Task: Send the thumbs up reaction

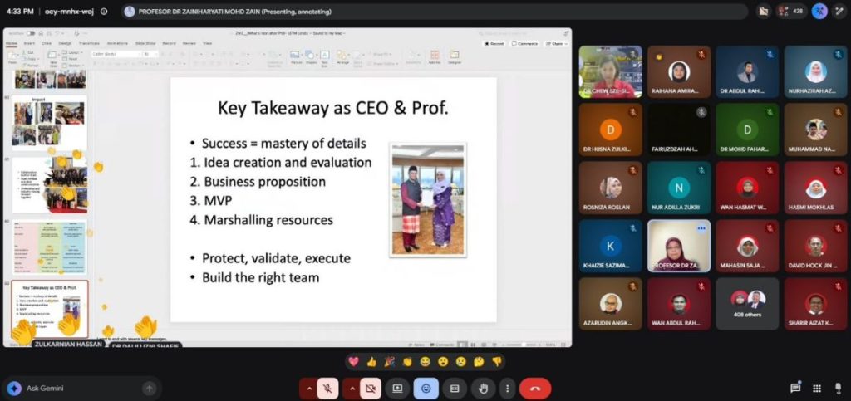Action: 371,361
